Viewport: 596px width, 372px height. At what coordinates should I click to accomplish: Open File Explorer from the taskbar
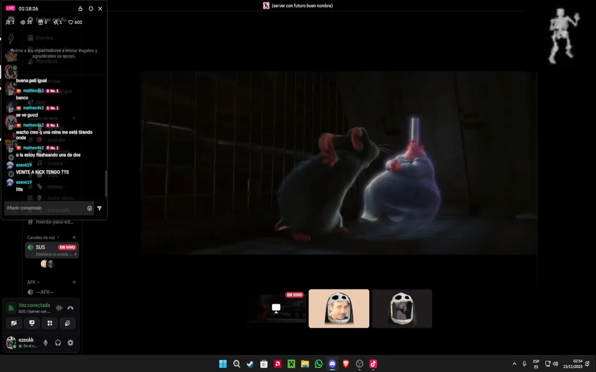pyautogui.click(x=305, y=364)
